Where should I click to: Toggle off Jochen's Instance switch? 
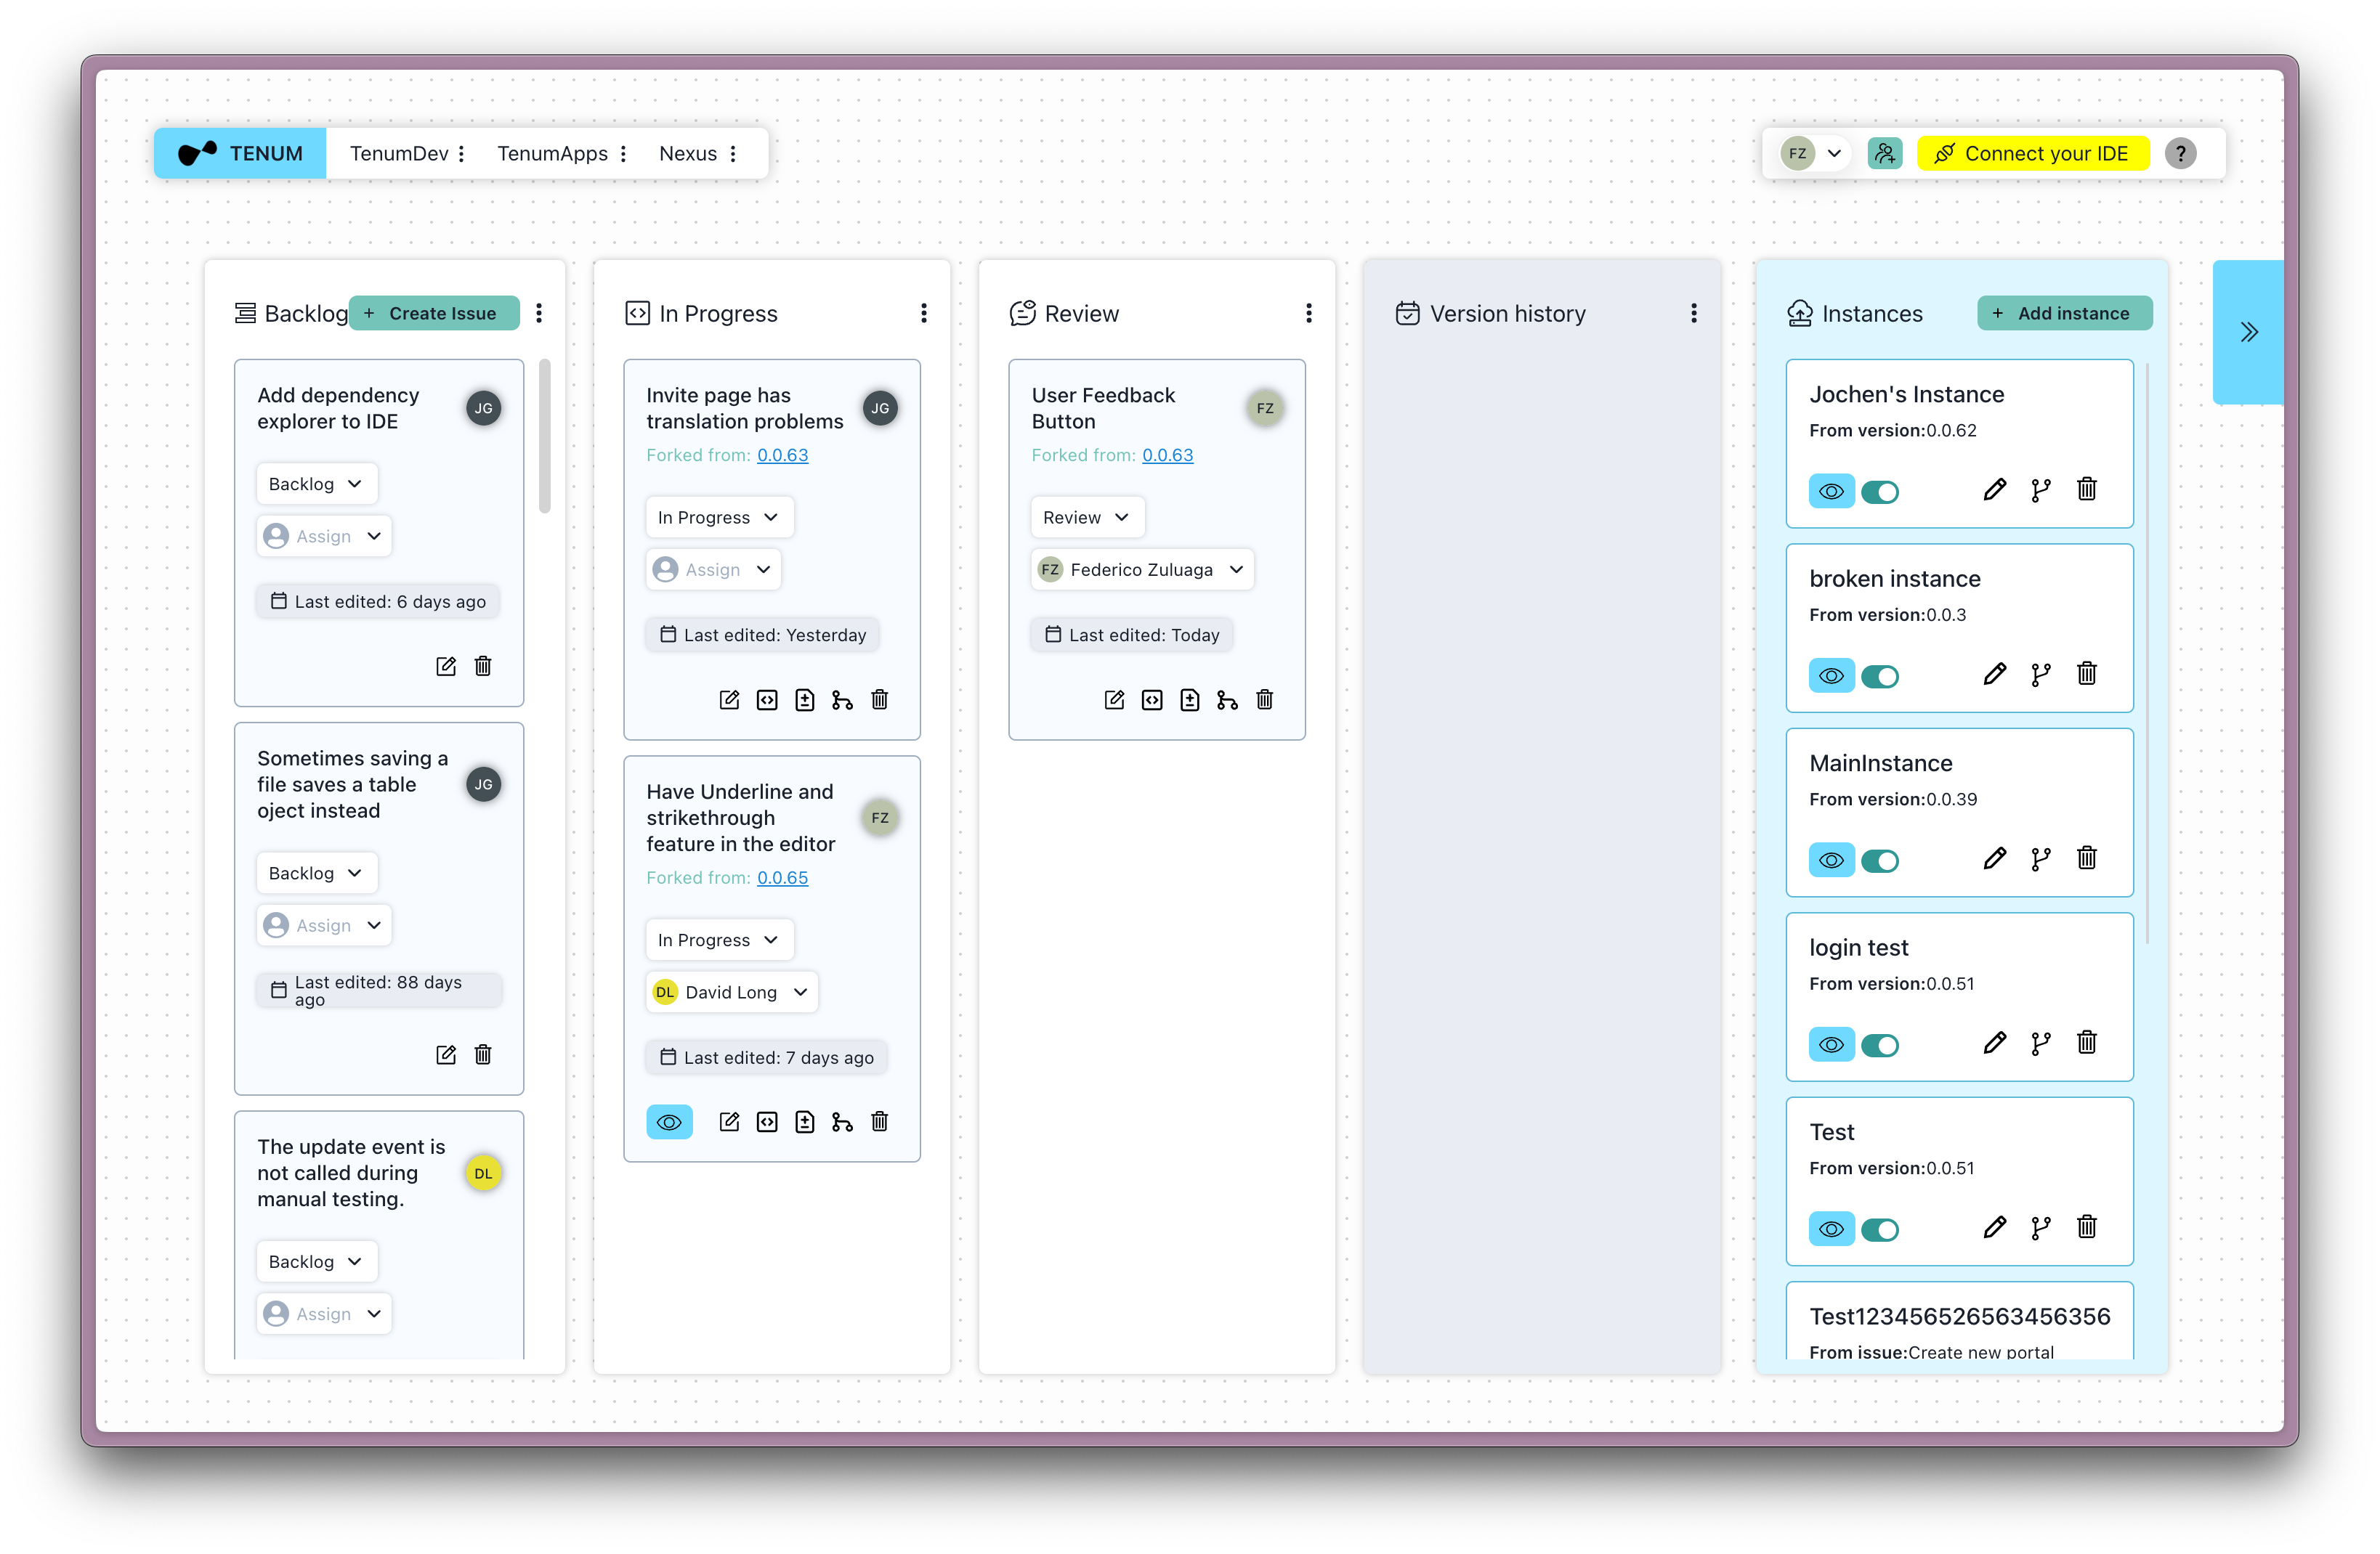pos(1880,492)
